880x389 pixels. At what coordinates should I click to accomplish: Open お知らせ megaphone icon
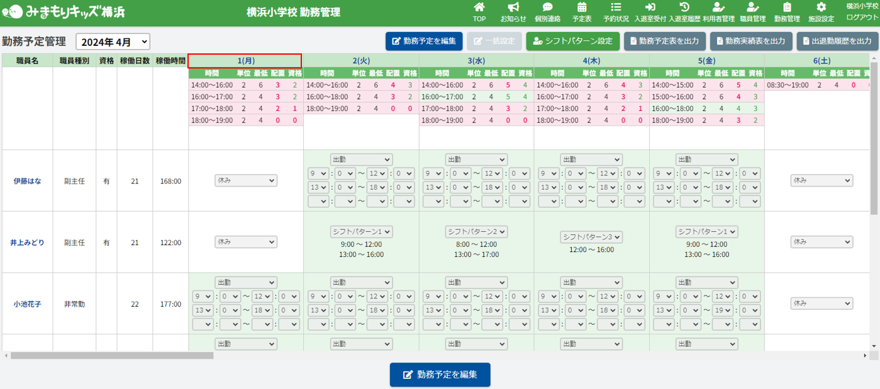pos(513,8)
